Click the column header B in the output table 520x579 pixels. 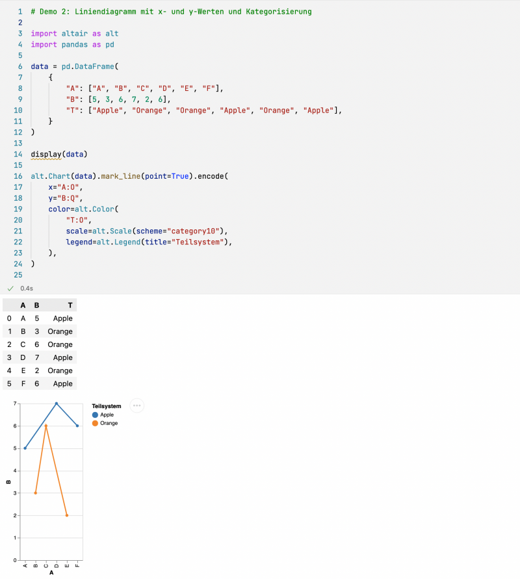[x=36, y=305]
